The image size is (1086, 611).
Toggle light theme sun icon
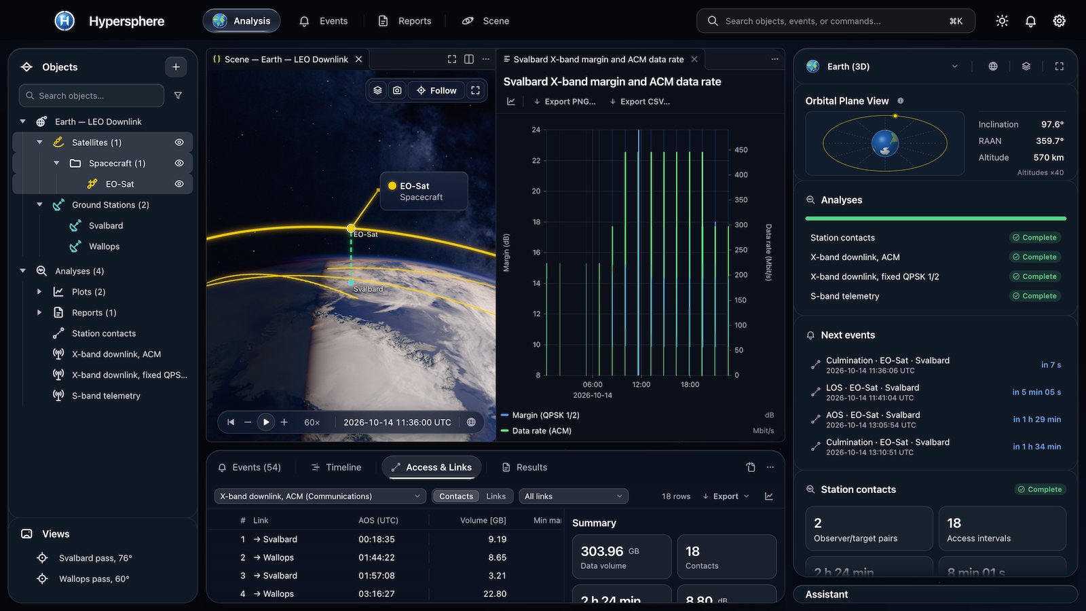[x=1002, y=21]
